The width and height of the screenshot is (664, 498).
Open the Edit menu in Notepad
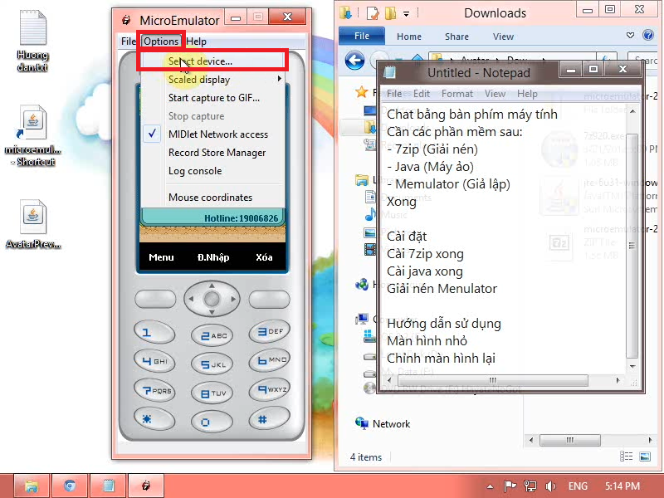click(422, 94)
